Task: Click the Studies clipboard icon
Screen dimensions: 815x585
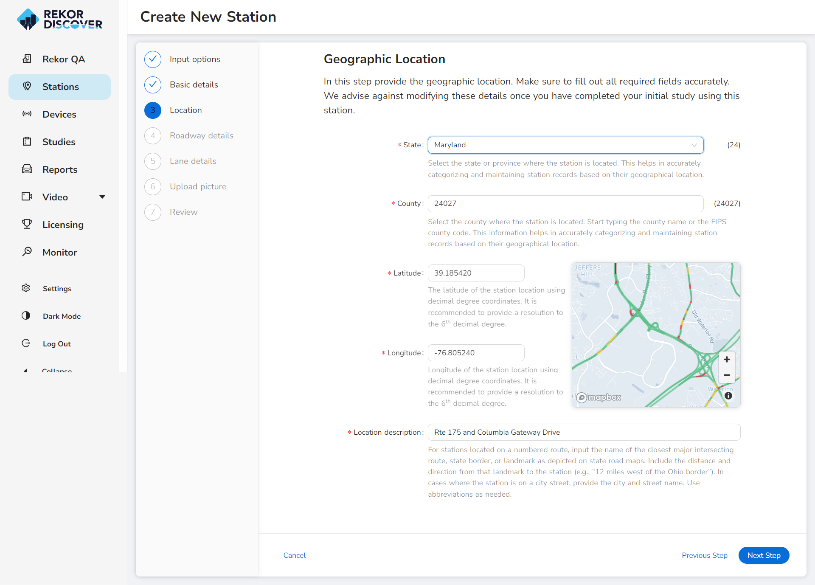Action: (x=27, y=141)
